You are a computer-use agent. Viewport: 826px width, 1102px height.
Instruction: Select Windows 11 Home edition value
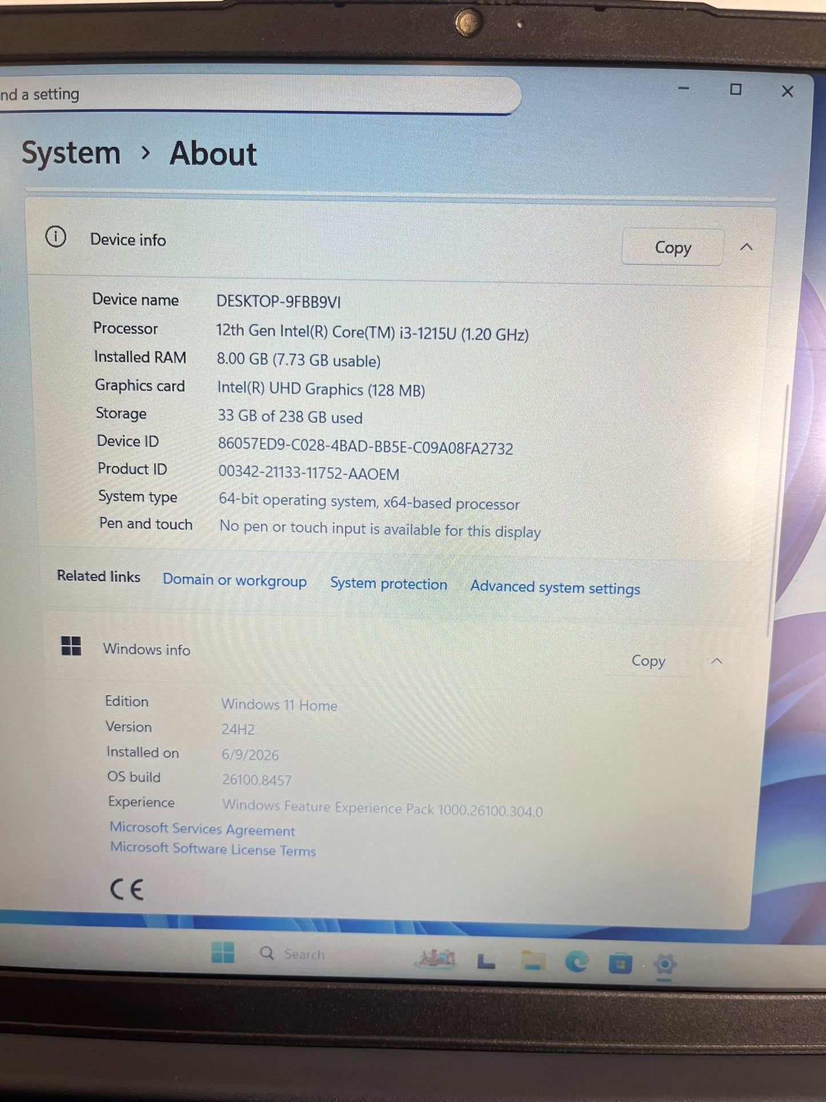(279, 705)
